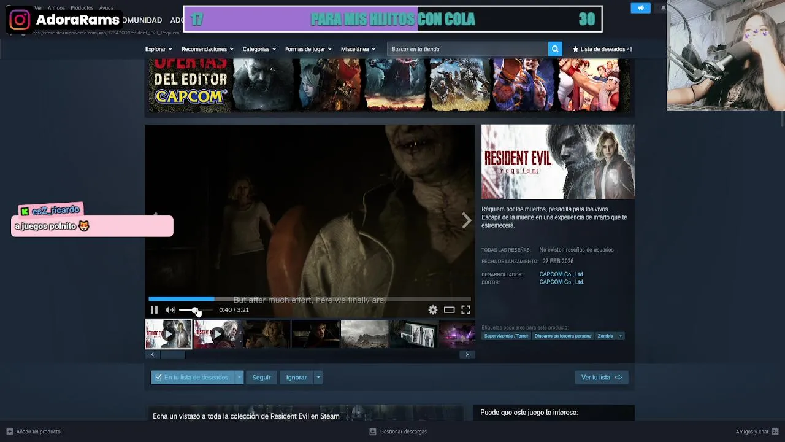Add a tag with plus button
The height and width of the screenshot is (442, 785).
621,336
